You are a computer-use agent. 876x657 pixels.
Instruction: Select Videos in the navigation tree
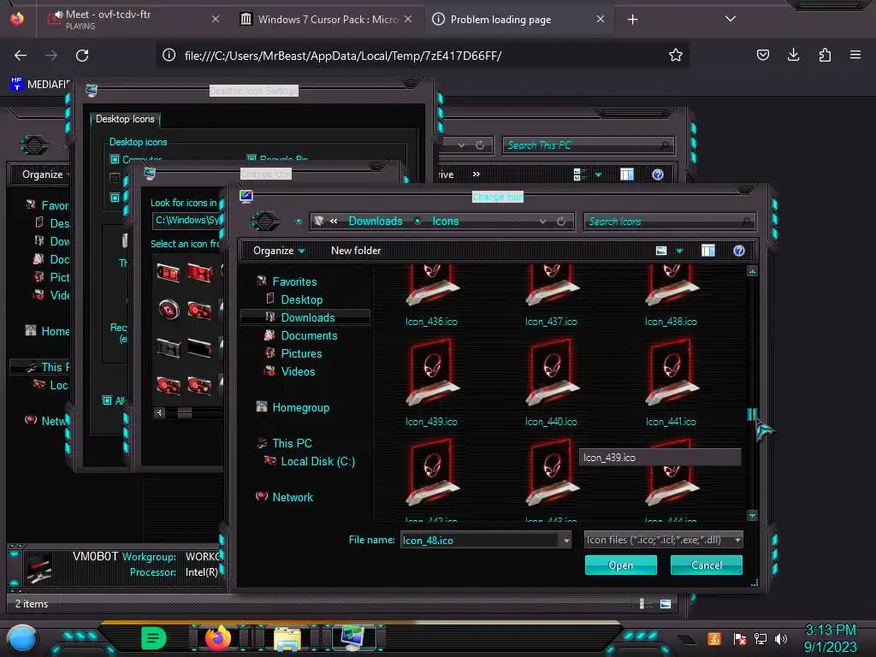click(x=298, y=371)
